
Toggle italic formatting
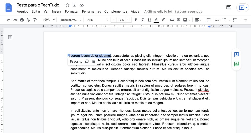(x=143, y=20)
